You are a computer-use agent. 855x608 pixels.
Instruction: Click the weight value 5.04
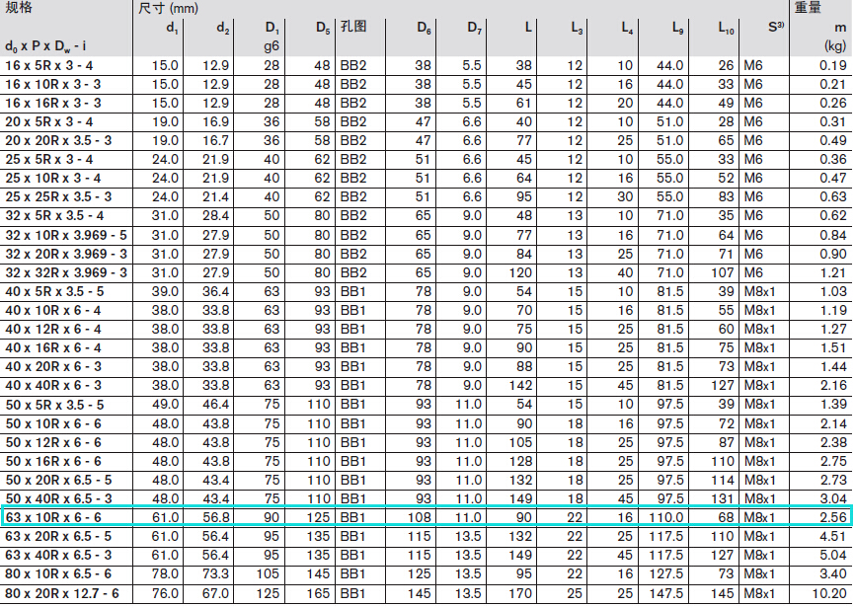(x=831, y=555)
